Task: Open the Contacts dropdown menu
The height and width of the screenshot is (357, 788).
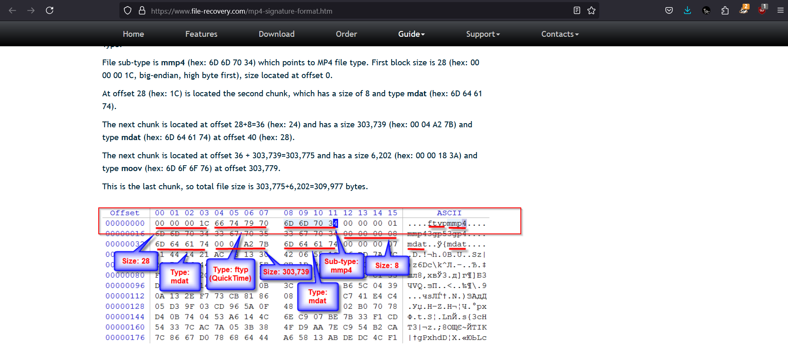Action: click(560, 34)
